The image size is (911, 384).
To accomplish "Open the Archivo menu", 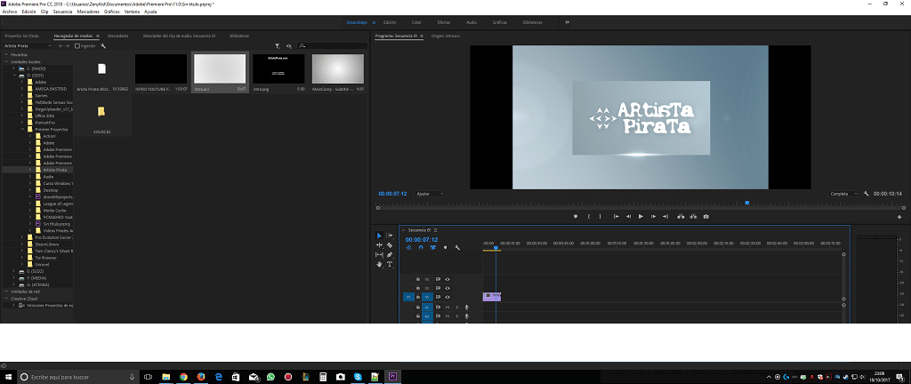I will (10, 12).
